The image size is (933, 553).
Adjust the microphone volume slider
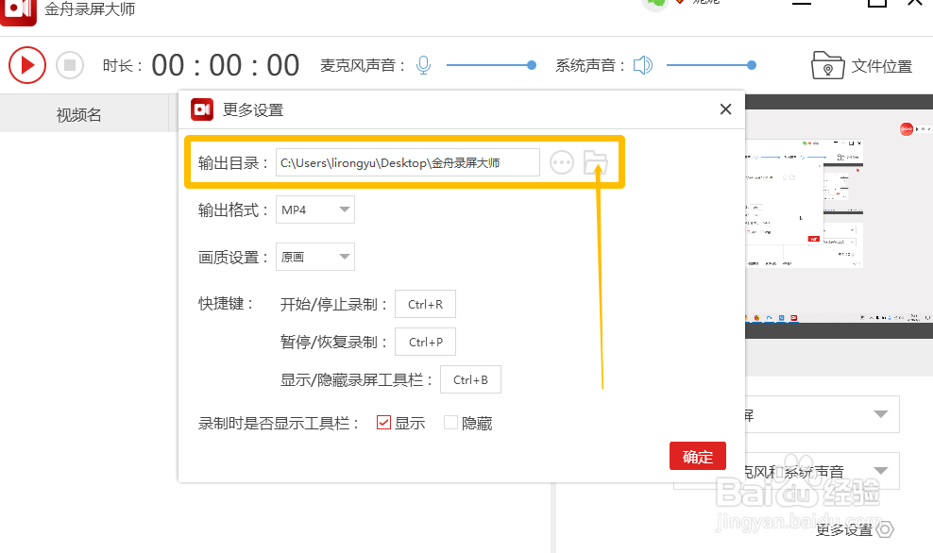(491, 65)
